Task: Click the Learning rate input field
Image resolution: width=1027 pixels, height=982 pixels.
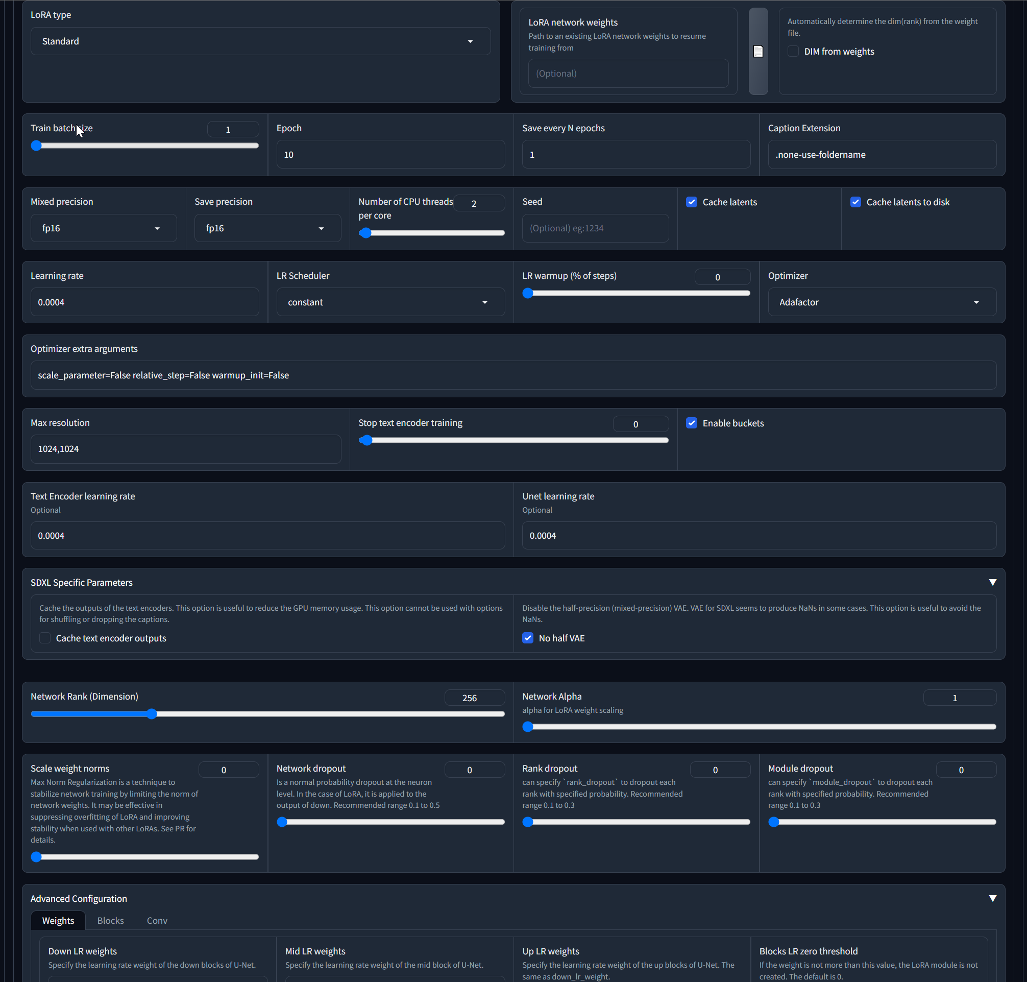Action: [144, 302]
